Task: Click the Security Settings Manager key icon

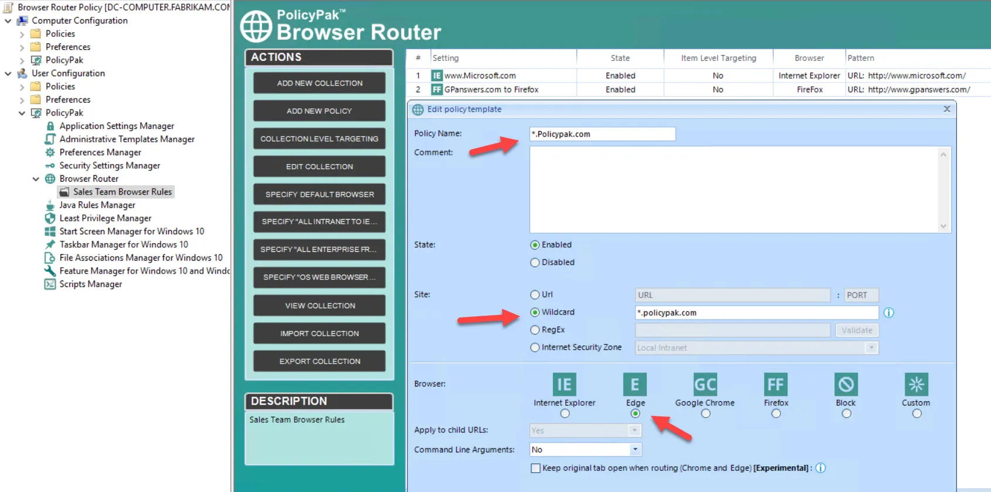Action: [50, 166]
